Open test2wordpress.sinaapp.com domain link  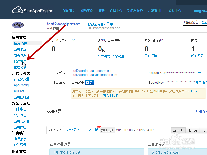coord(92,71)
